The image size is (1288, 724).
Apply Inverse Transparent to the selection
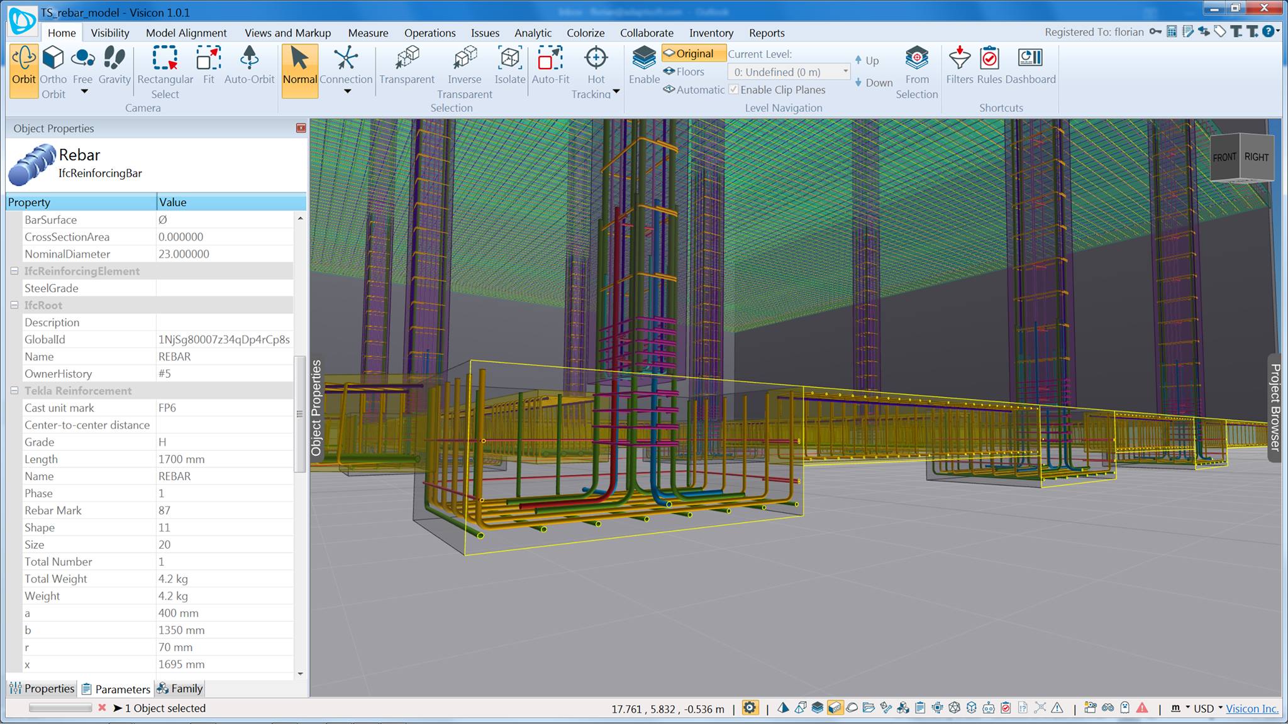point(465,72)
